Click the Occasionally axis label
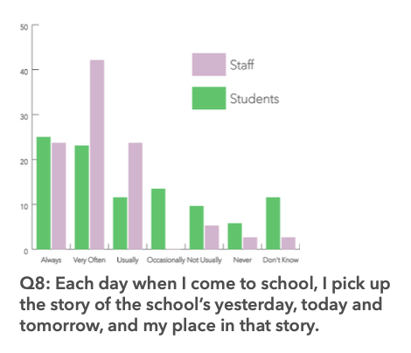The width and height of the screenshot is (411, 353). pyautogui.click(x=166, y=260)
